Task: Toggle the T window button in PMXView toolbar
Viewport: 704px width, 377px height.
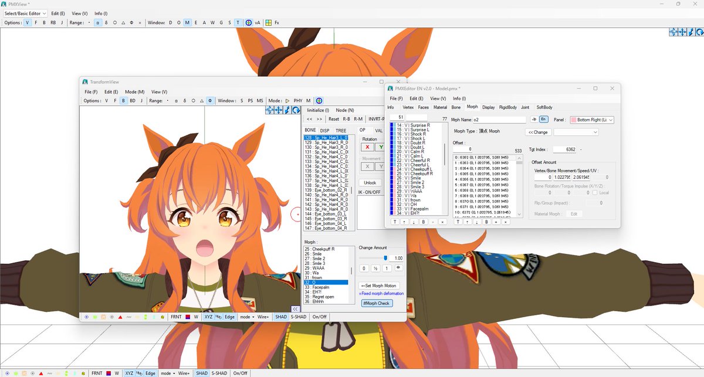Action: tap(238, 22)
